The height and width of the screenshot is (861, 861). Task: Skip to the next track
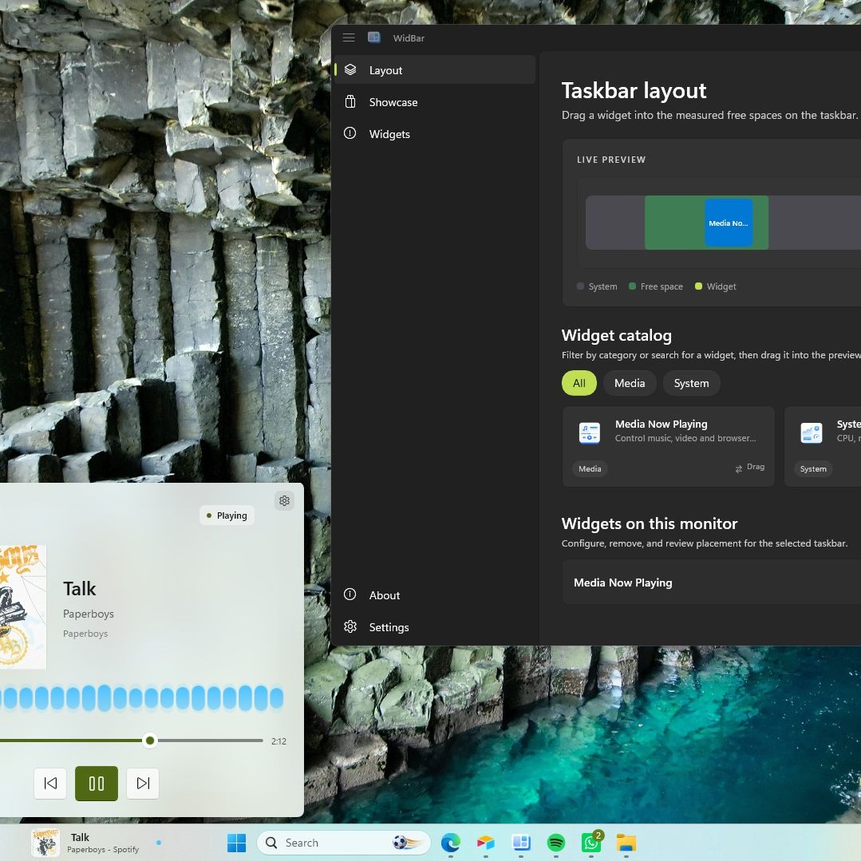click(143, 783)
